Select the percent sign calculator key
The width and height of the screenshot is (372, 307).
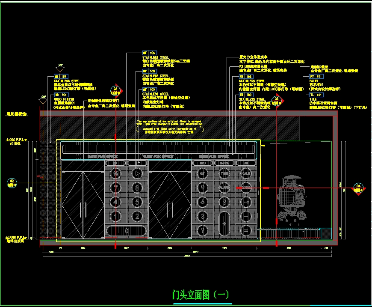[115, 173]
